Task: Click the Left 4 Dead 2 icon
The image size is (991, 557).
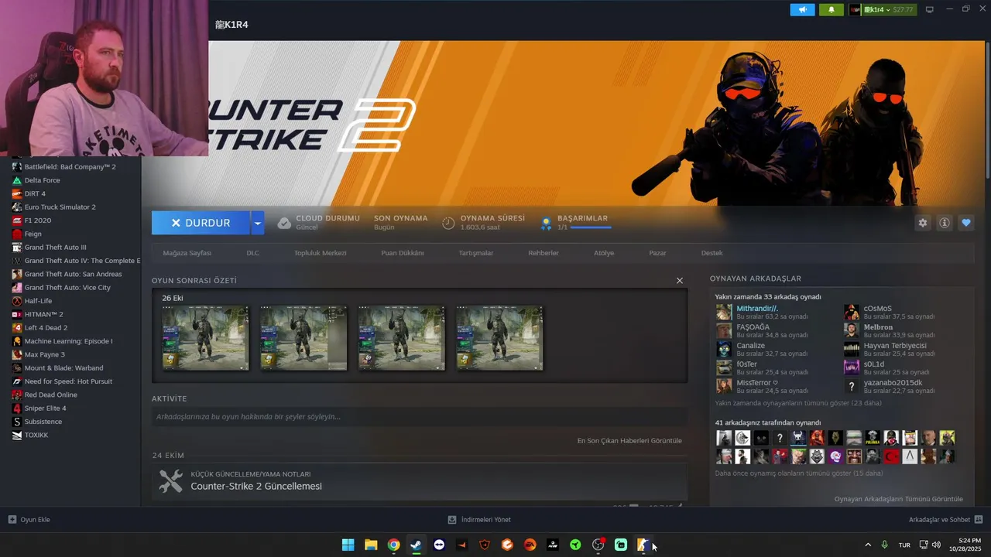Action: click(17, 328)
